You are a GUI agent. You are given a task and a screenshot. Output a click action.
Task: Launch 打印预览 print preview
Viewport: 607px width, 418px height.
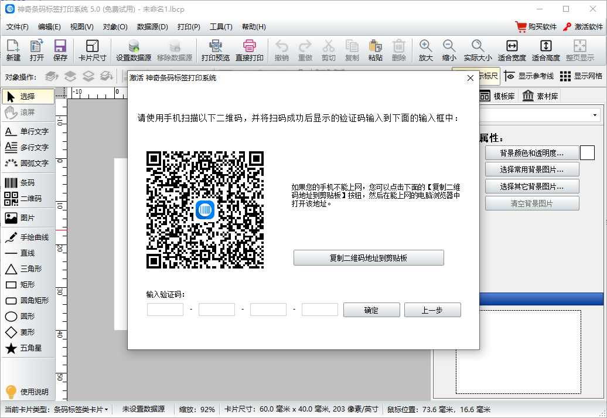pos(216,50)
